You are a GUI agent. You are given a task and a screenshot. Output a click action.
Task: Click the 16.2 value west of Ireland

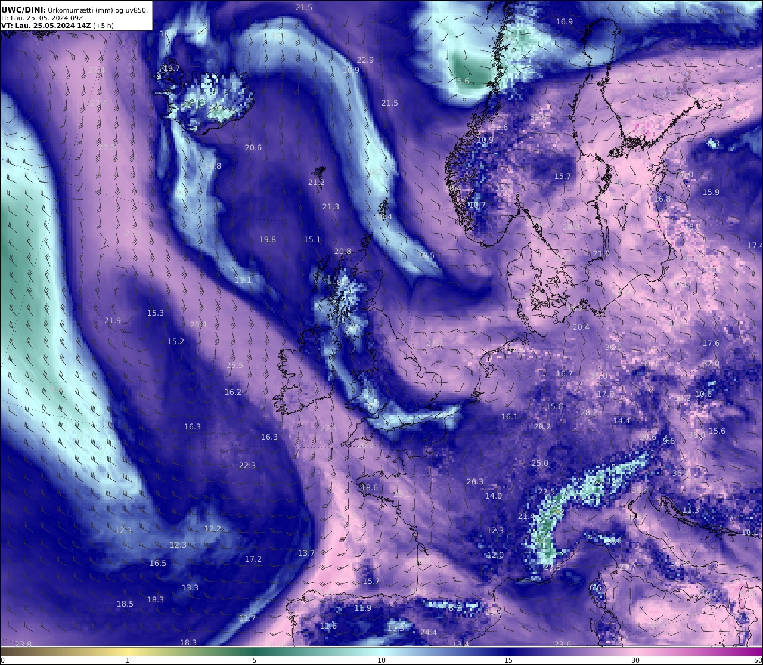(x=233, y=392)
